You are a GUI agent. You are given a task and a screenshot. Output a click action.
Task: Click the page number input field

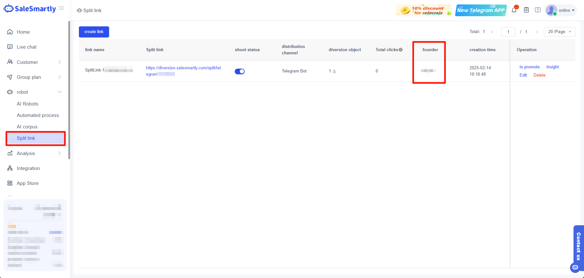coord(508,32)
